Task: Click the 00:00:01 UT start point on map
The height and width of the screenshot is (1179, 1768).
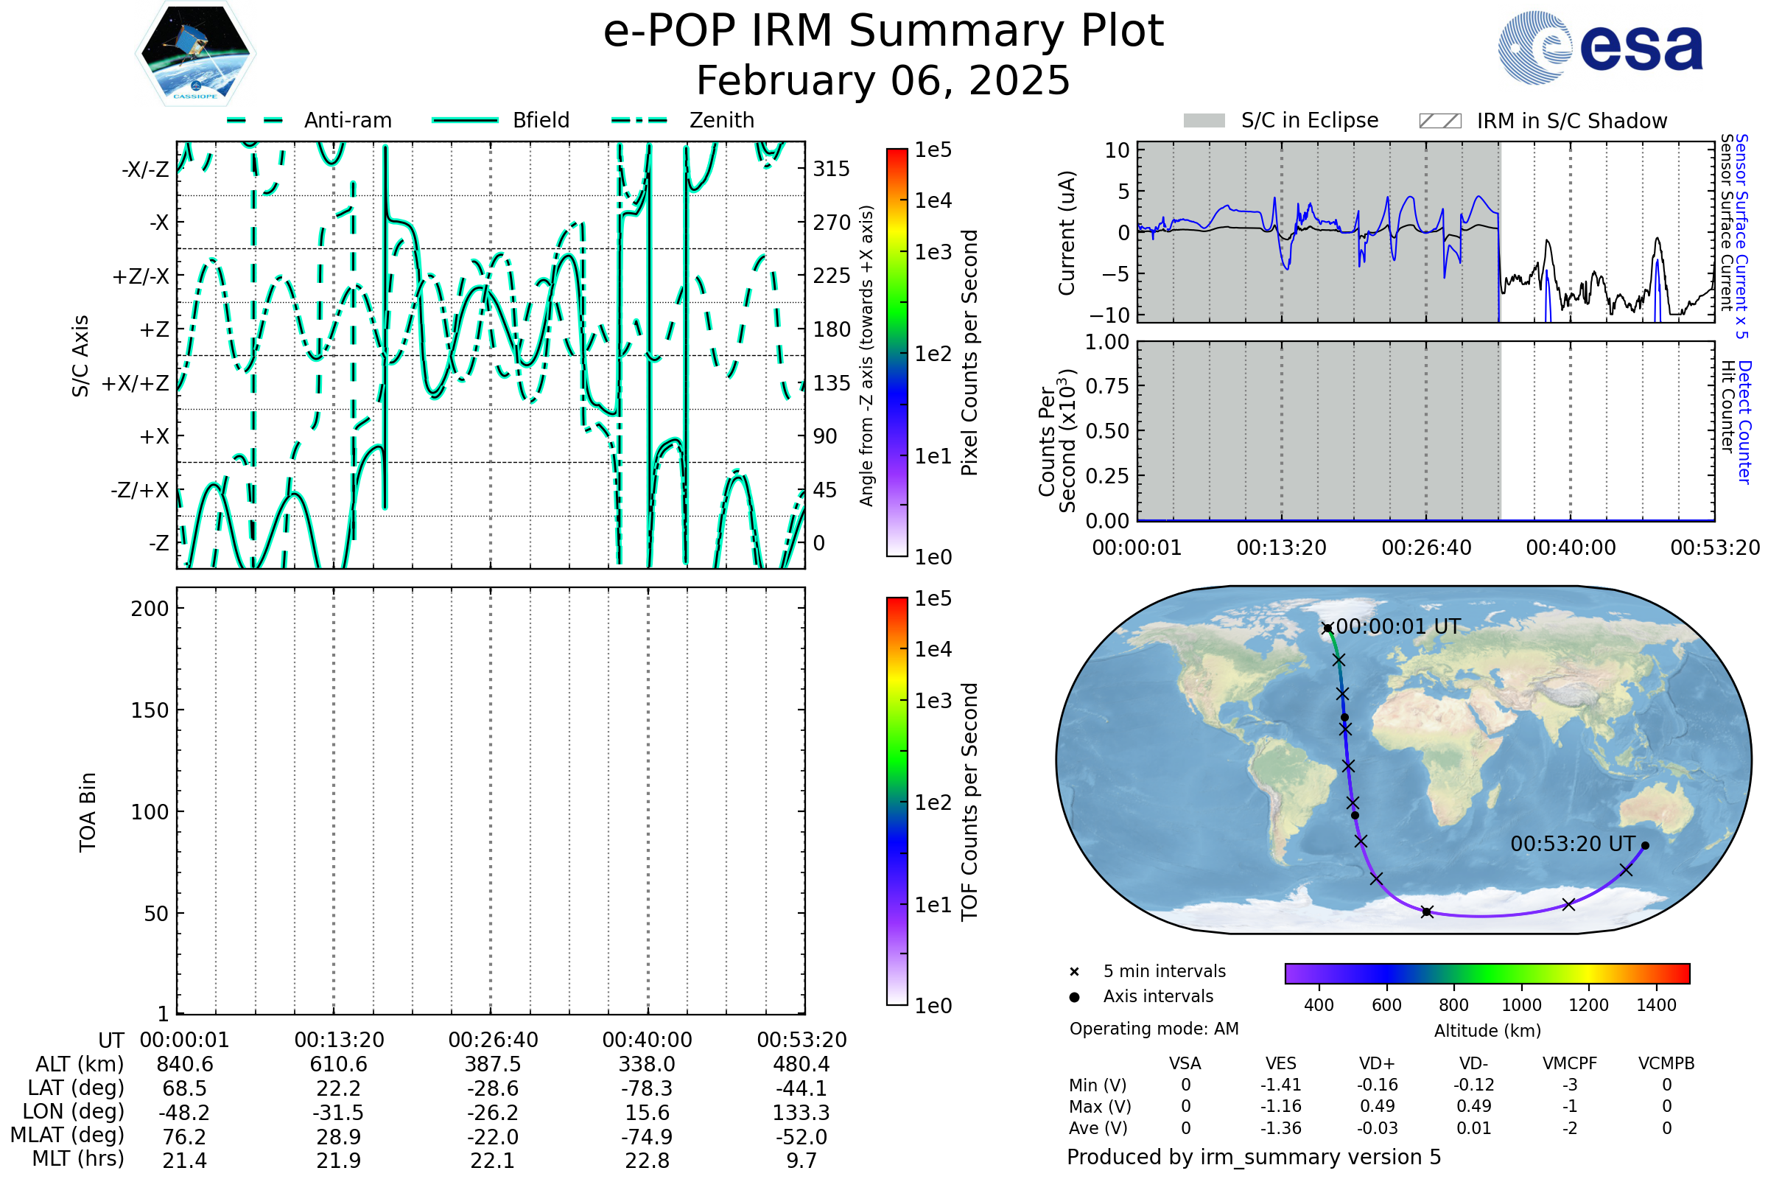Action: pyautogui.click(x=1327, y=628)
